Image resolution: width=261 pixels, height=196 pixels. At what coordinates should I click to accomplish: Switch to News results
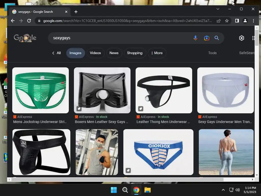(x=114, y=53)
